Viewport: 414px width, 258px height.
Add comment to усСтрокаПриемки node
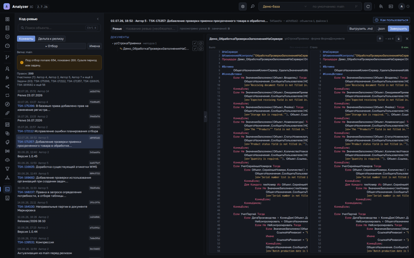tap(201, 43)
